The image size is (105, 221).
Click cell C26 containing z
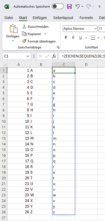tap(64, 212)
